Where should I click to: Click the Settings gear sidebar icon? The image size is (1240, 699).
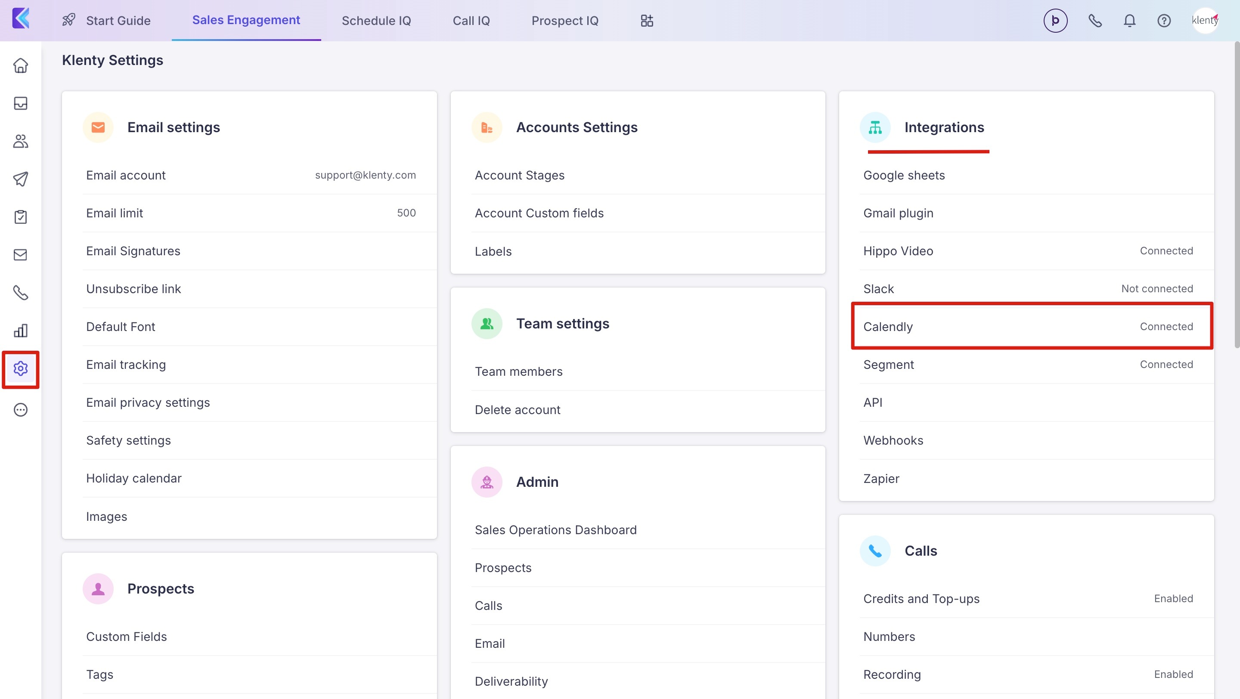tap(20, 369)
